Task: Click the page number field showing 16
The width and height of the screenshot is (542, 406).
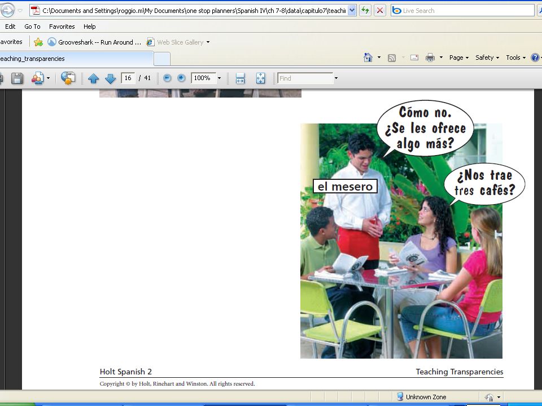Action: [x=128, y=78]
